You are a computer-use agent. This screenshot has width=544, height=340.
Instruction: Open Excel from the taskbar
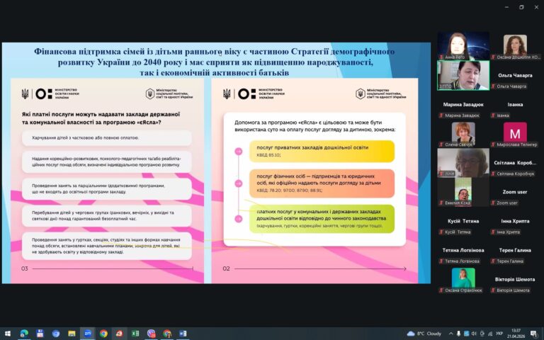click(x=135, y=334)
